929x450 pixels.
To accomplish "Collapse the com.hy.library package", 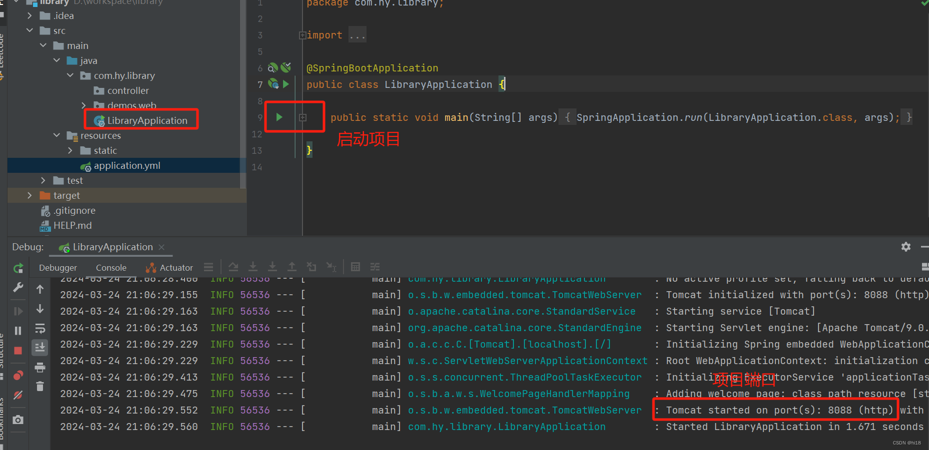I will [x=70, y=75].
